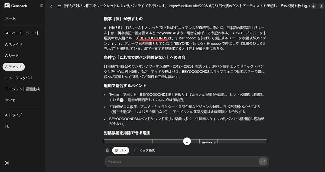Open イメージスタジオ in the sidebar

point(19,78)
